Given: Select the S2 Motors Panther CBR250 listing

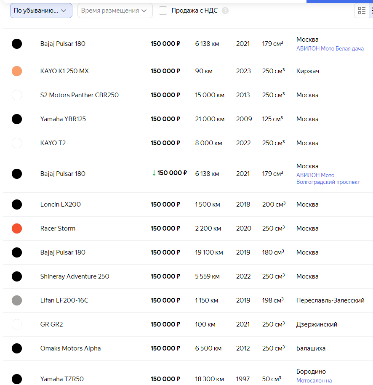Looking at the screenshot, I should pyautogui.click(x=79, y=95).
